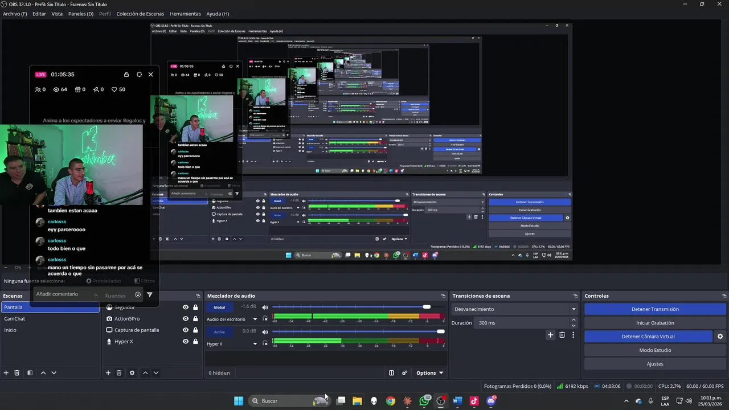Image resolution: width=729 pixels, height=410 pixels.
Task: Expand the Hyper X channel dropdown arrow
Action: coord(255,344)
